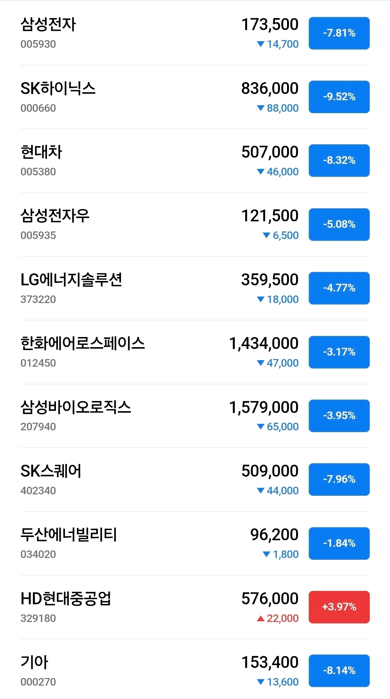Select the 한화에어로스페이스 stock name

[x=82, y=344]
